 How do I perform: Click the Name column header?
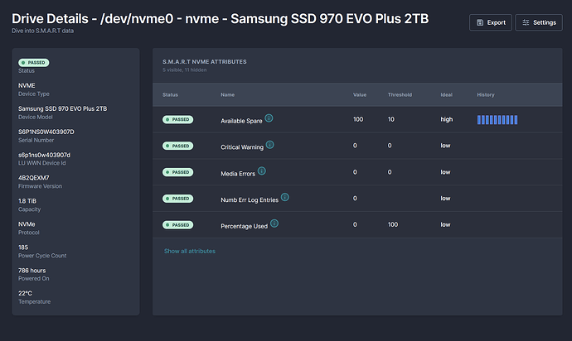coord(227,94)
